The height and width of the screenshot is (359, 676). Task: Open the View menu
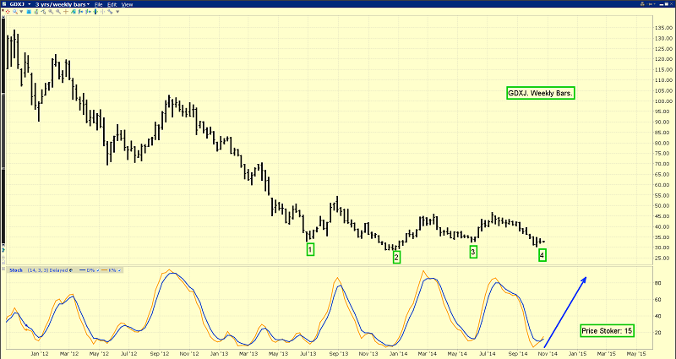[x=128, y=4]
